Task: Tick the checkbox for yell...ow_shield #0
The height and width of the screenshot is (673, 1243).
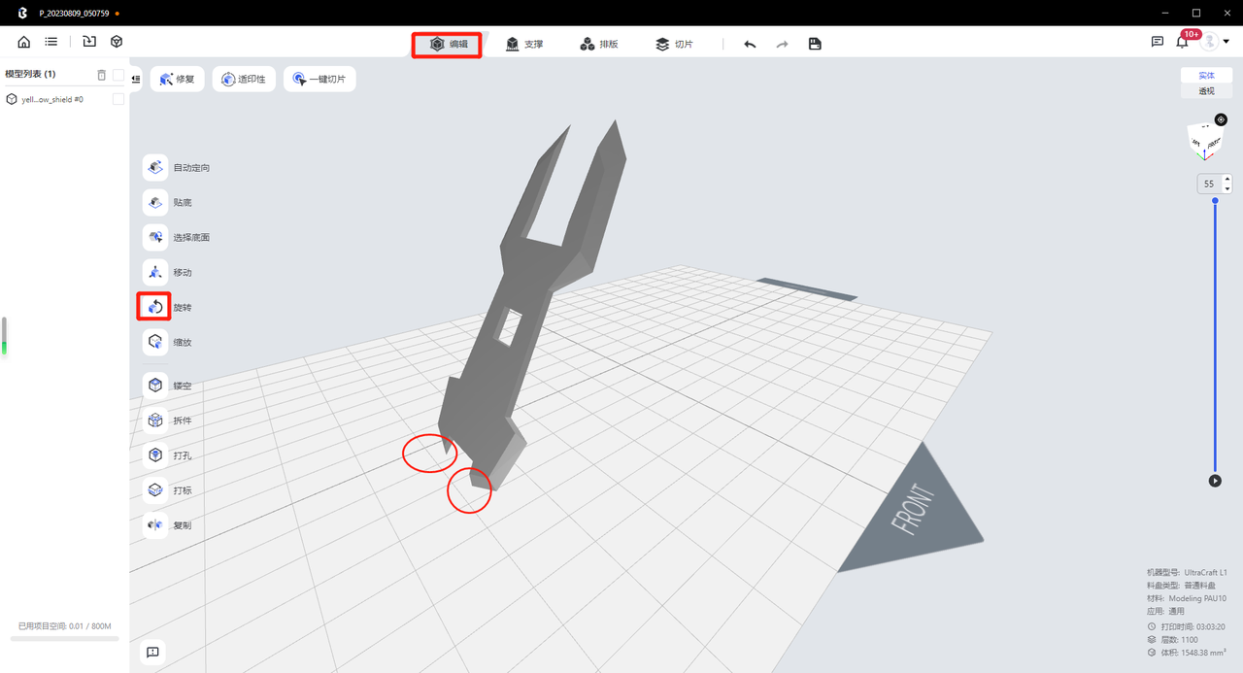Action: tap(118, 99)
